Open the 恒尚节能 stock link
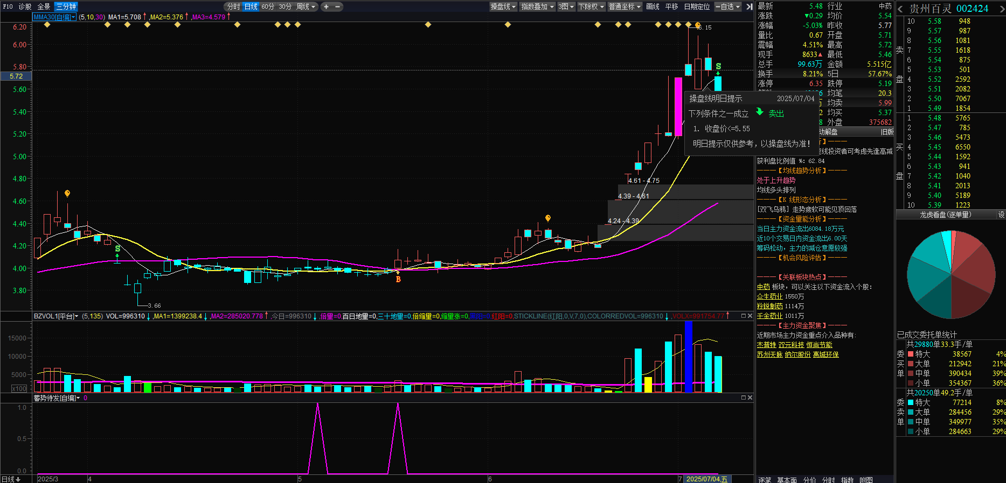The image size is (1006, 483). click(x=819, y=345)
